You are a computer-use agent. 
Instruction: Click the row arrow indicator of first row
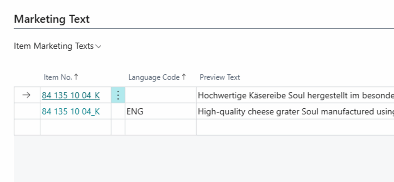coord(26,95)
